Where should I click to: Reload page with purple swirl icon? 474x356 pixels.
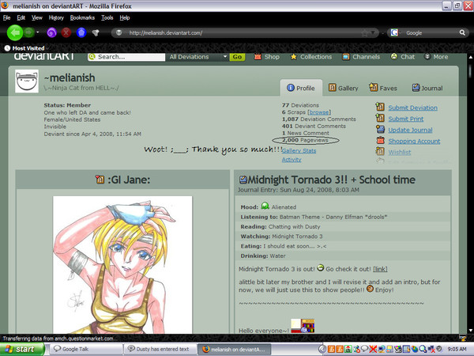tap(51, 32)
